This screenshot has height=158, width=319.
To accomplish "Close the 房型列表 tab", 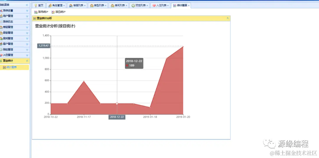I will [105, 6].
